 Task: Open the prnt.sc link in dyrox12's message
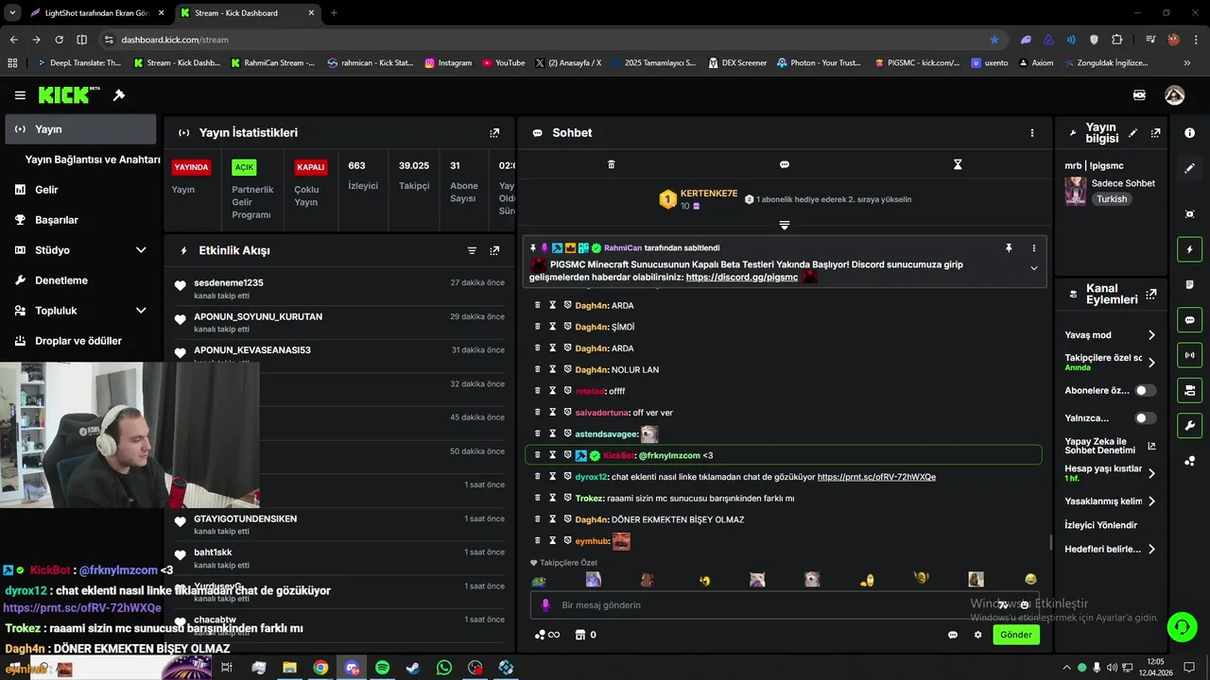876,477
